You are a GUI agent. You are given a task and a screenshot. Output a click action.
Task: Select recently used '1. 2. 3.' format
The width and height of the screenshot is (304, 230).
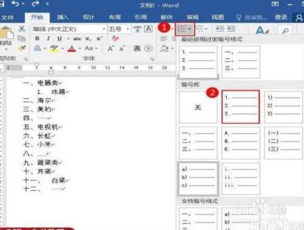pos(198,62)
